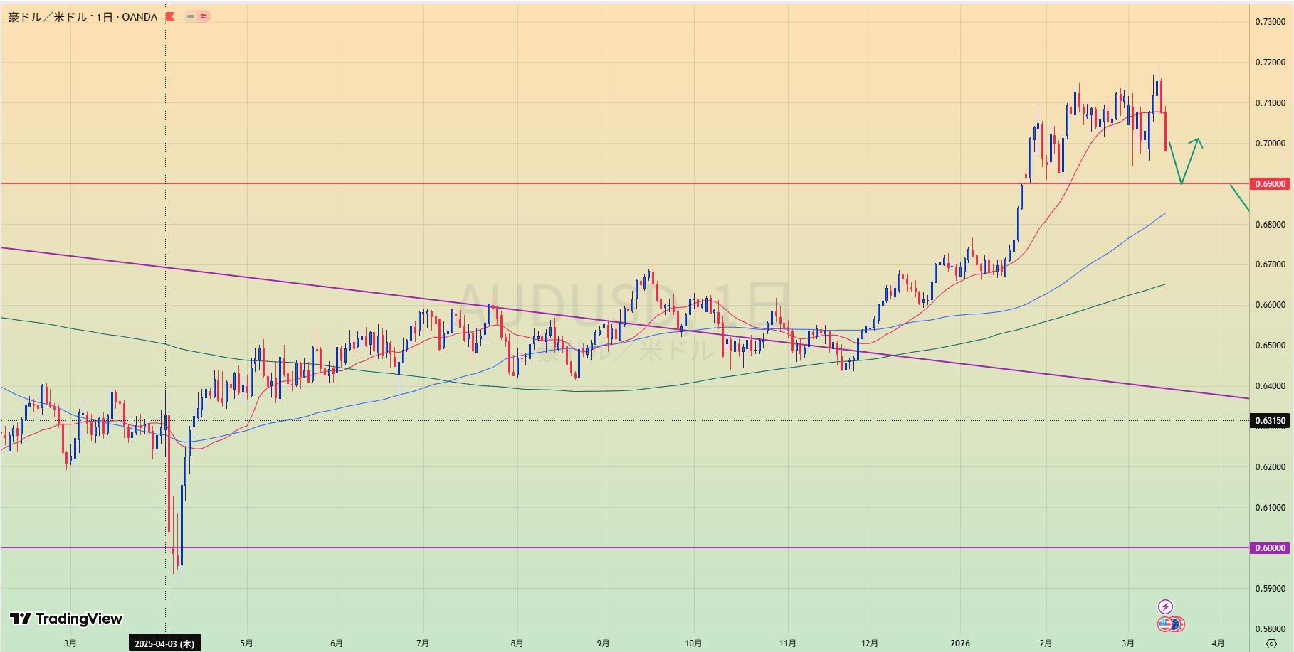Select the purple 0.60000 price label
The height and width of the screenshot is (652, 1294).
[1270, 548]
